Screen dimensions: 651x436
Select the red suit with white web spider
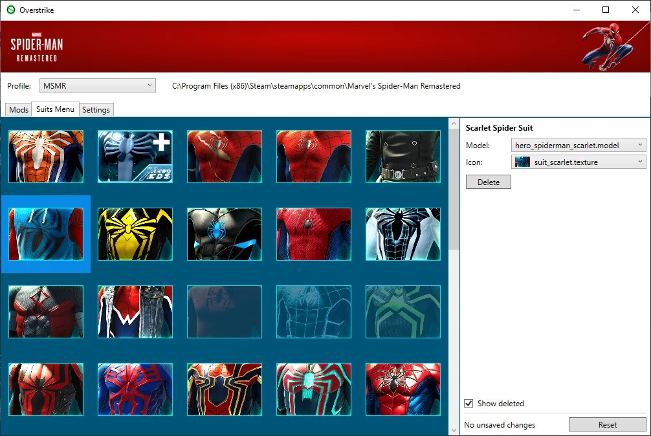coord(403,389)
